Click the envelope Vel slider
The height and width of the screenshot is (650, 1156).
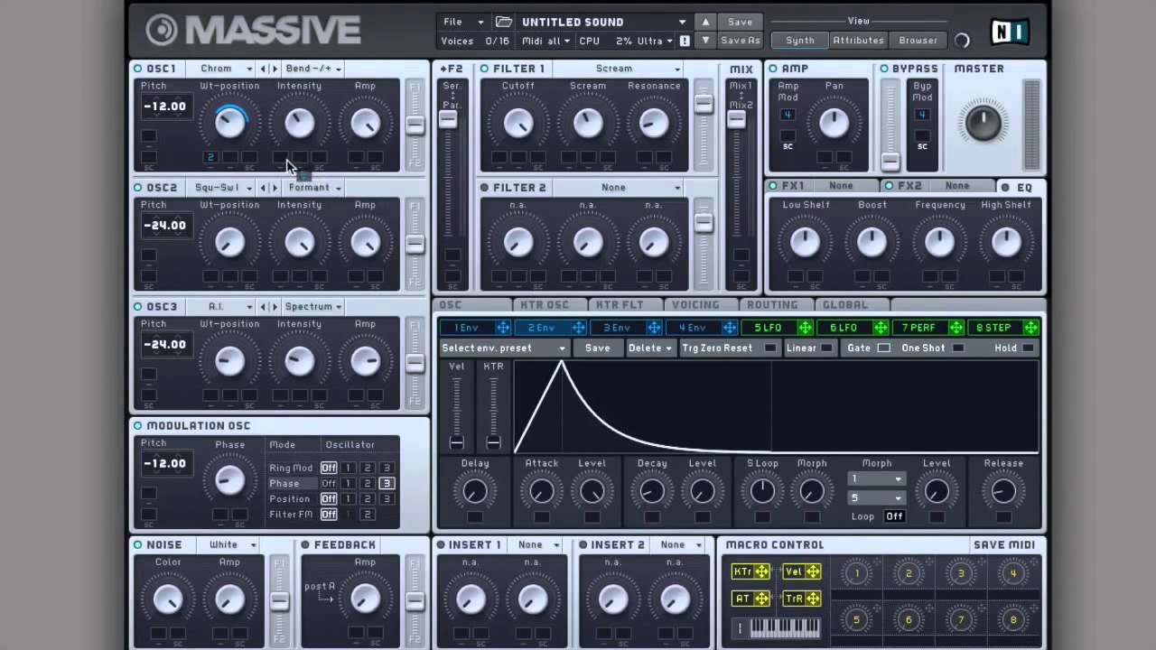click(x=457, y=413)
